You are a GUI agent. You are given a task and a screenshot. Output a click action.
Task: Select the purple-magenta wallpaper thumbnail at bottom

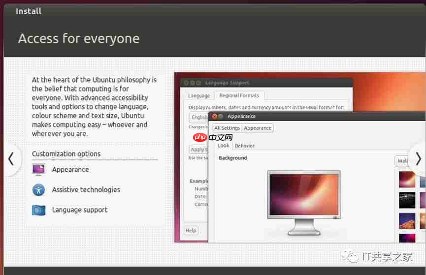coord(407,238)
